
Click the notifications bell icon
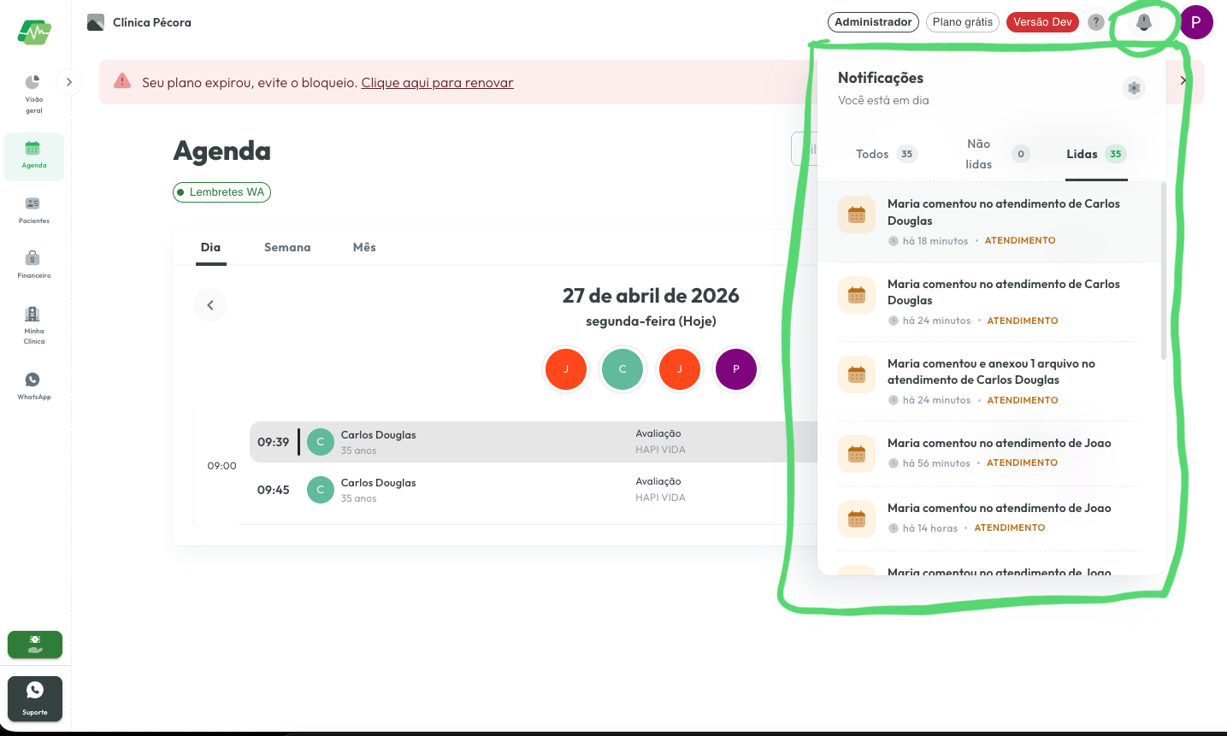[1144, 22]
